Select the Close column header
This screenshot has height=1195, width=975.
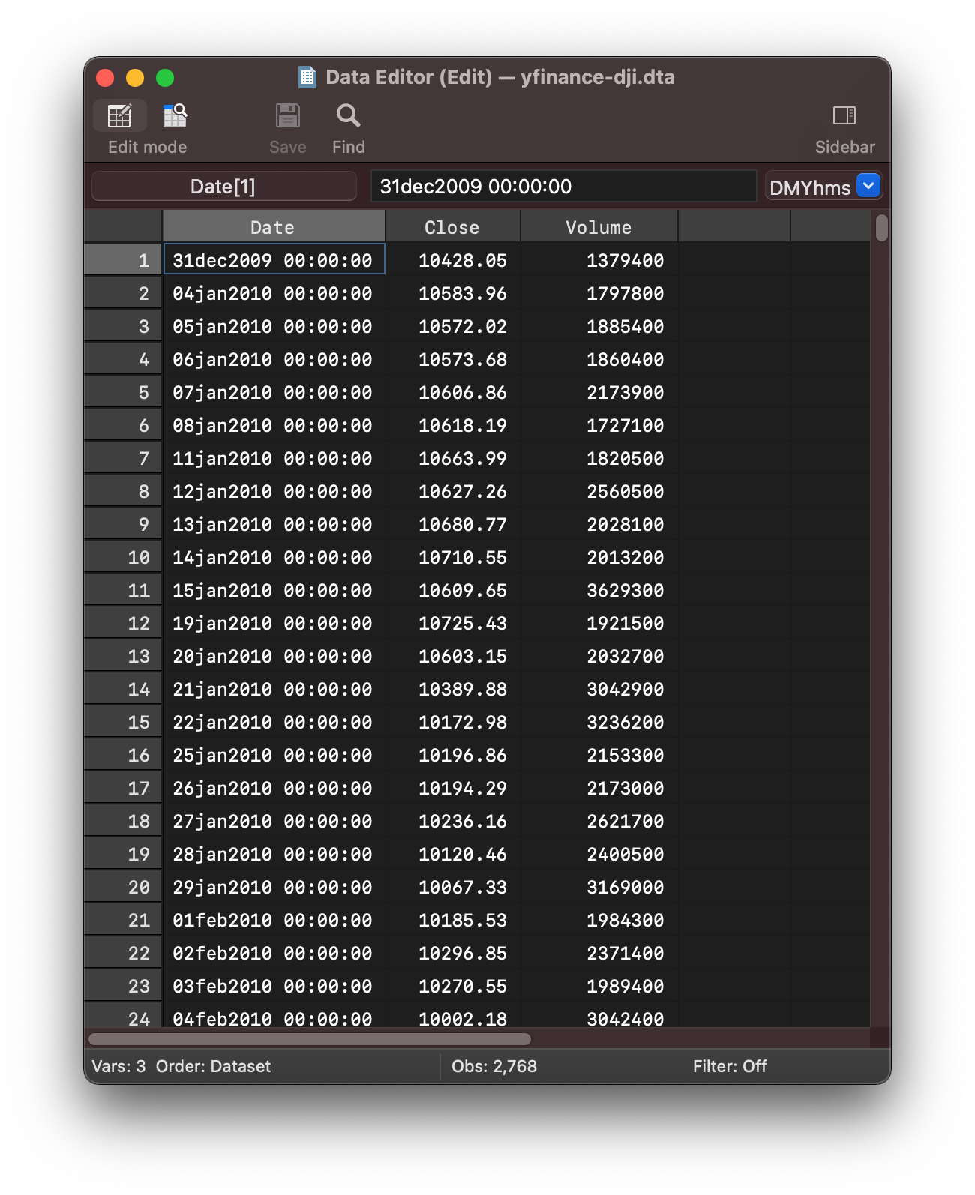coord(452,227)
